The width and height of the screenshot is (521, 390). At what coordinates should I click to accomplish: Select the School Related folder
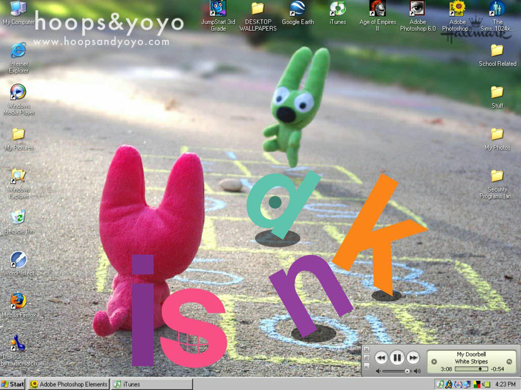tap(497, 55)
